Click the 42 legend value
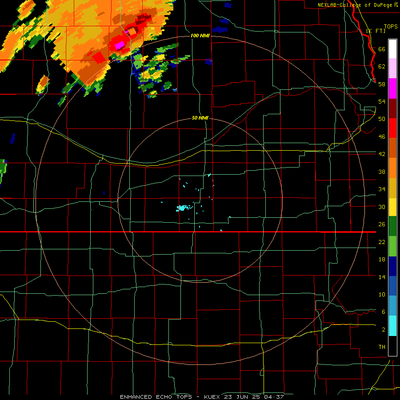The image size is (400, 400). pyautogui.click(x=382, y=154)
